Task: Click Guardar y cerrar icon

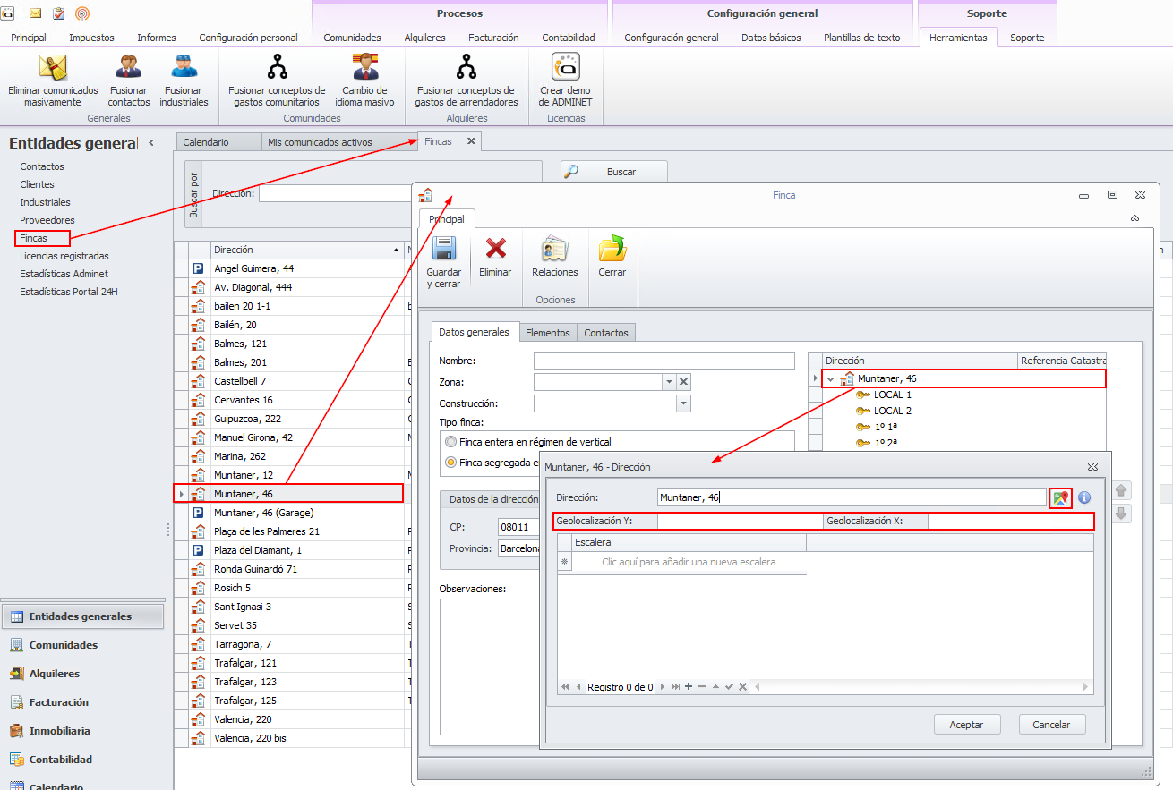Action: [443, 251]
